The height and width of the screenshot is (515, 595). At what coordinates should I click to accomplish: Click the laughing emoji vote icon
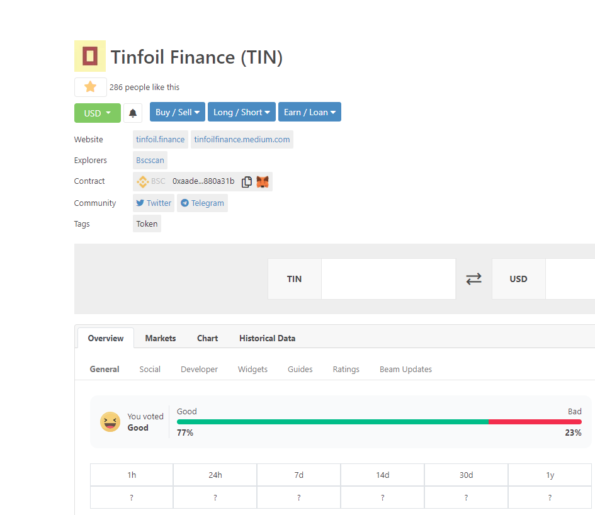(x=110, y=422)
